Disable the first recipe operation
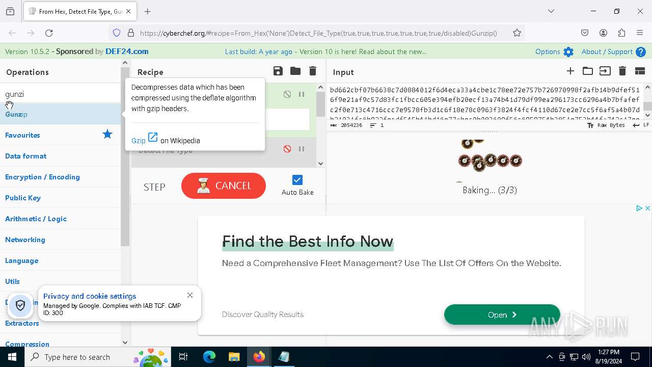 (x=287, y=94)
